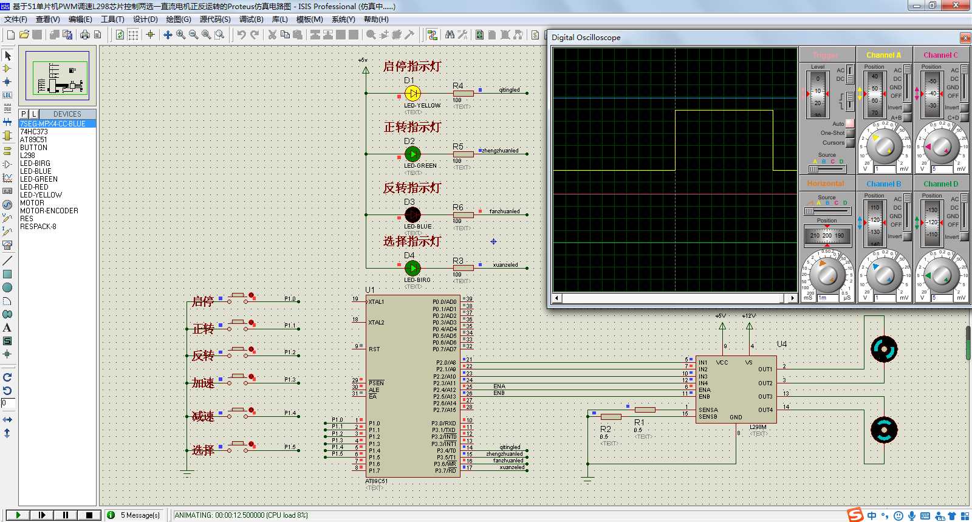
Task: Select the 2D Circle drawing tool
Action: point(7,287)
